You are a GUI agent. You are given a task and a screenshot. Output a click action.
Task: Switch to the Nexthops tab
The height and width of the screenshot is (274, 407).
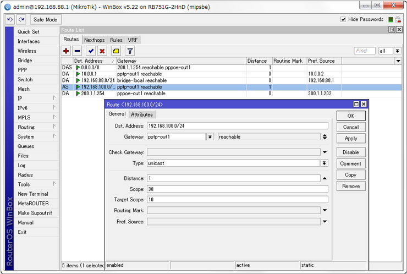pos(94,40)
